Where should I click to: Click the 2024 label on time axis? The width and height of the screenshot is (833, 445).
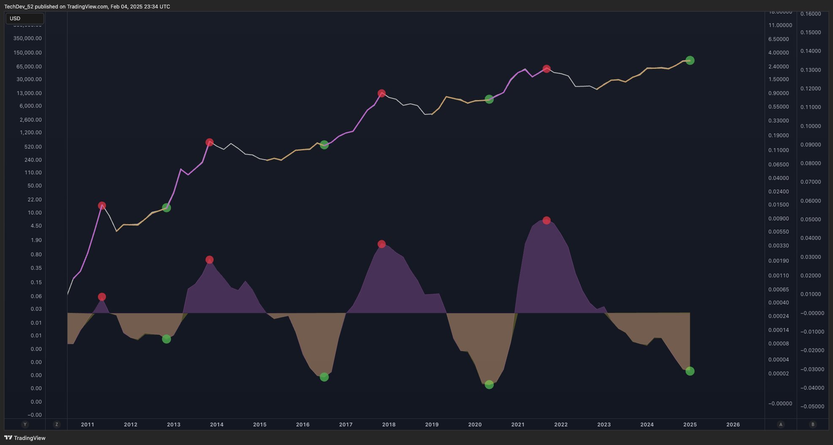click(x=647, y=425)
